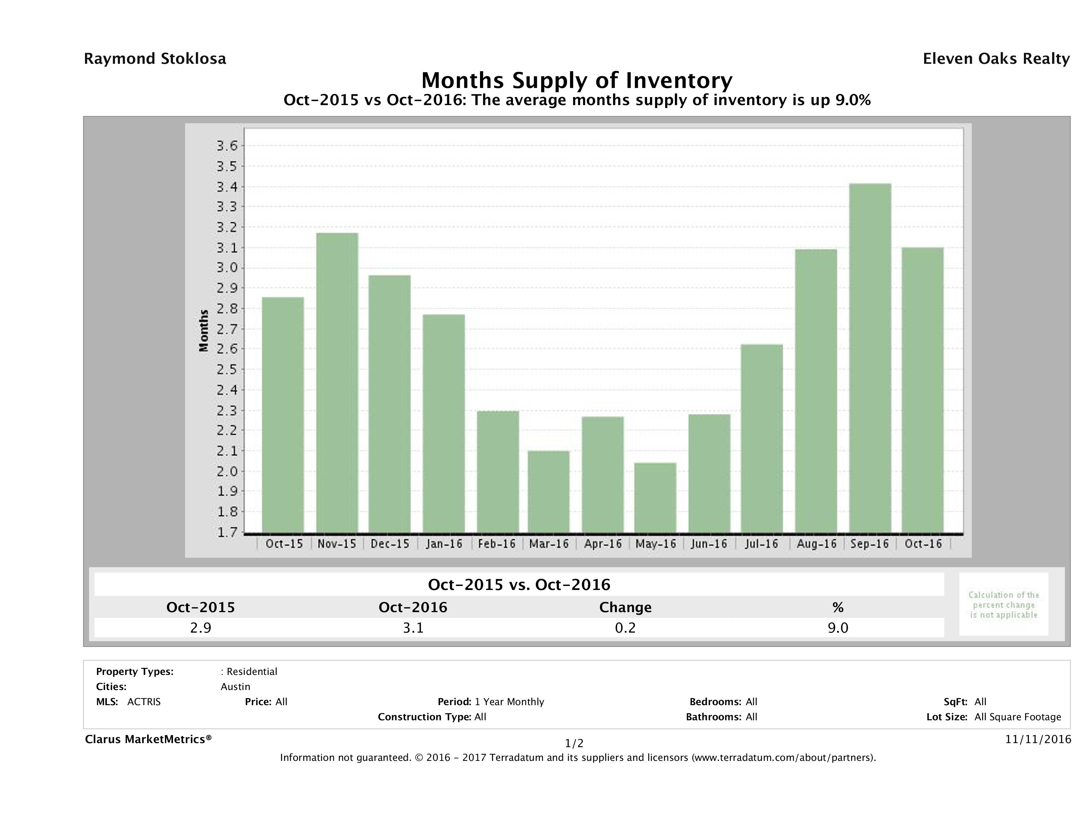Select the May-16 lowest bar
This screenshot has height=822, width=1084.
coord(655,497)
